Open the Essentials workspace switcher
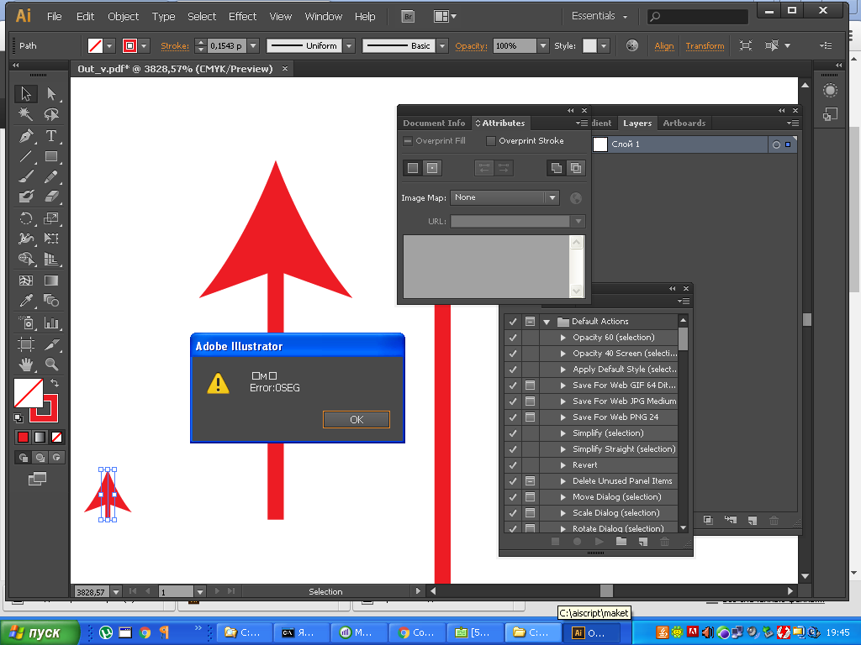The width and height of the screenshot is (861, 645). (600, 16)
